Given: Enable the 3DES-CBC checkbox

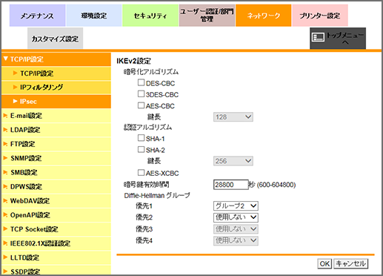Looking at the screenshot, I should pos(141,94).
